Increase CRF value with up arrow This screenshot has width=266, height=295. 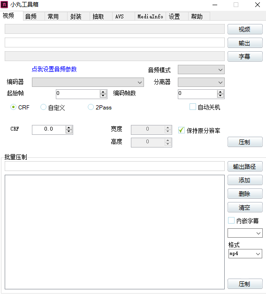[x=69, y=128]
